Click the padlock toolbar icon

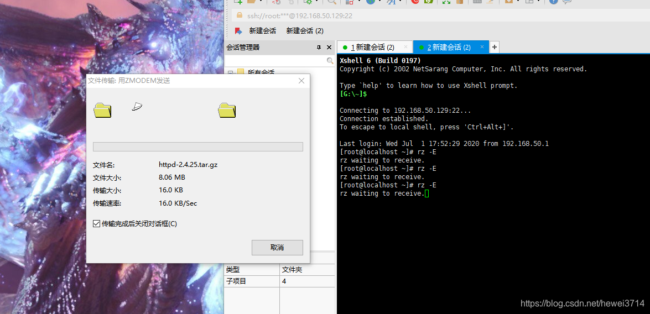[x=459, y=2]
